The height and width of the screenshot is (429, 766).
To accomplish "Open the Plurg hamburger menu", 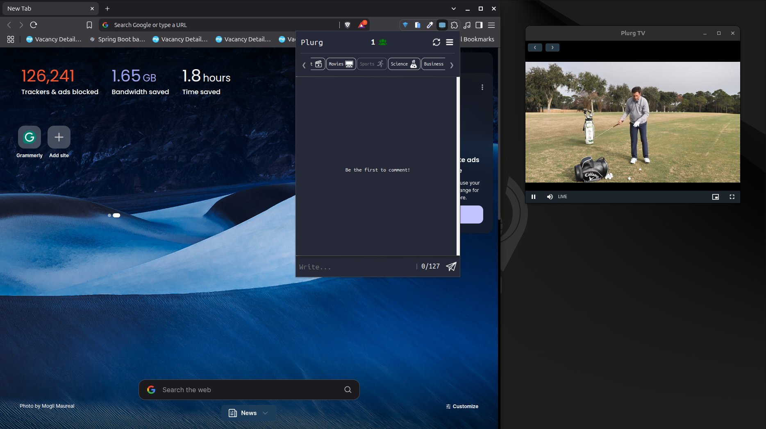I will (450, 42).
